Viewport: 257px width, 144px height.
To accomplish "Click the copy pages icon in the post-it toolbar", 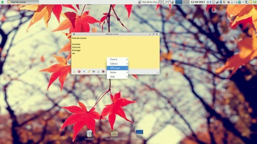I will pos(98,72).
